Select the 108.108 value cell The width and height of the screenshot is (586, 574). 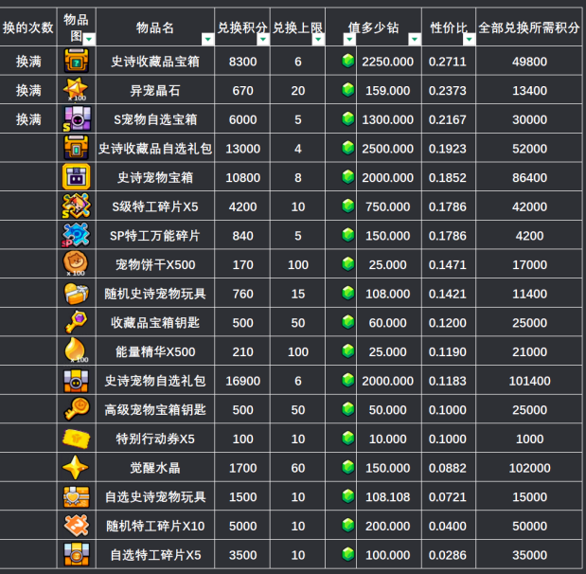pos(387,496)
